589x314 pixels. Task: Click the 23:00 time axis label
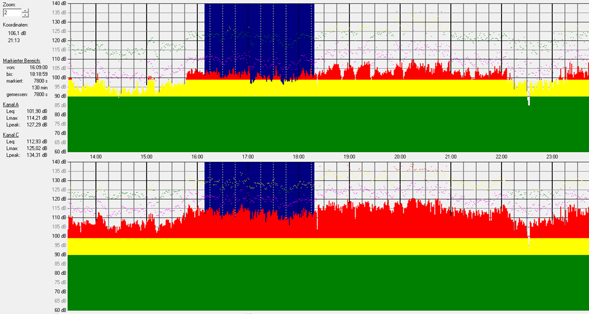552,156
